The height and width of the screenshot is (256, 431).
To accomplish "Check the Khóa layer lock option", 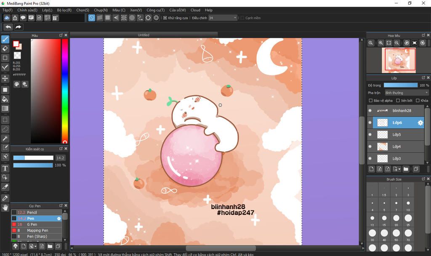I will [418, 101].
